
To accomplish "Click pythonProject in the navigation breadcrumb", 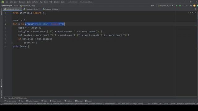I will (7, 6).
